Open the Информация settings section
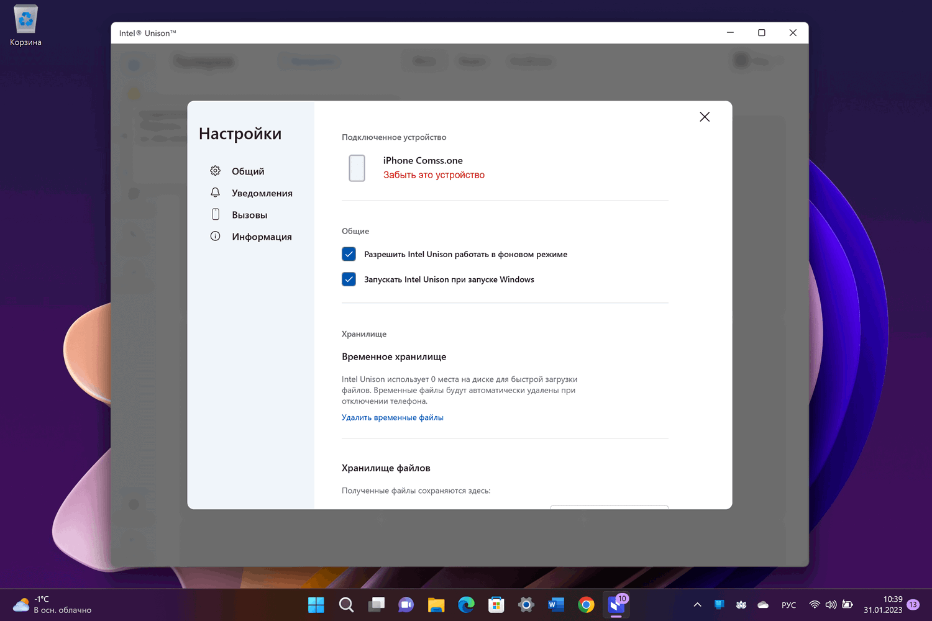This screenshot has width=932, height=621. [x=251, y=237]
